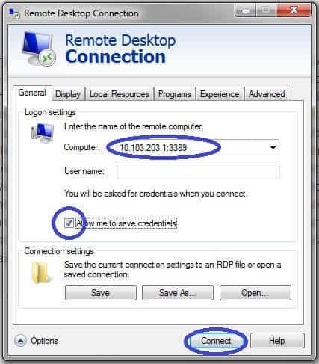Open the Advanced tab
This screenshot has width=319, height=364.
pyautogui.click(x=267, y=94)
